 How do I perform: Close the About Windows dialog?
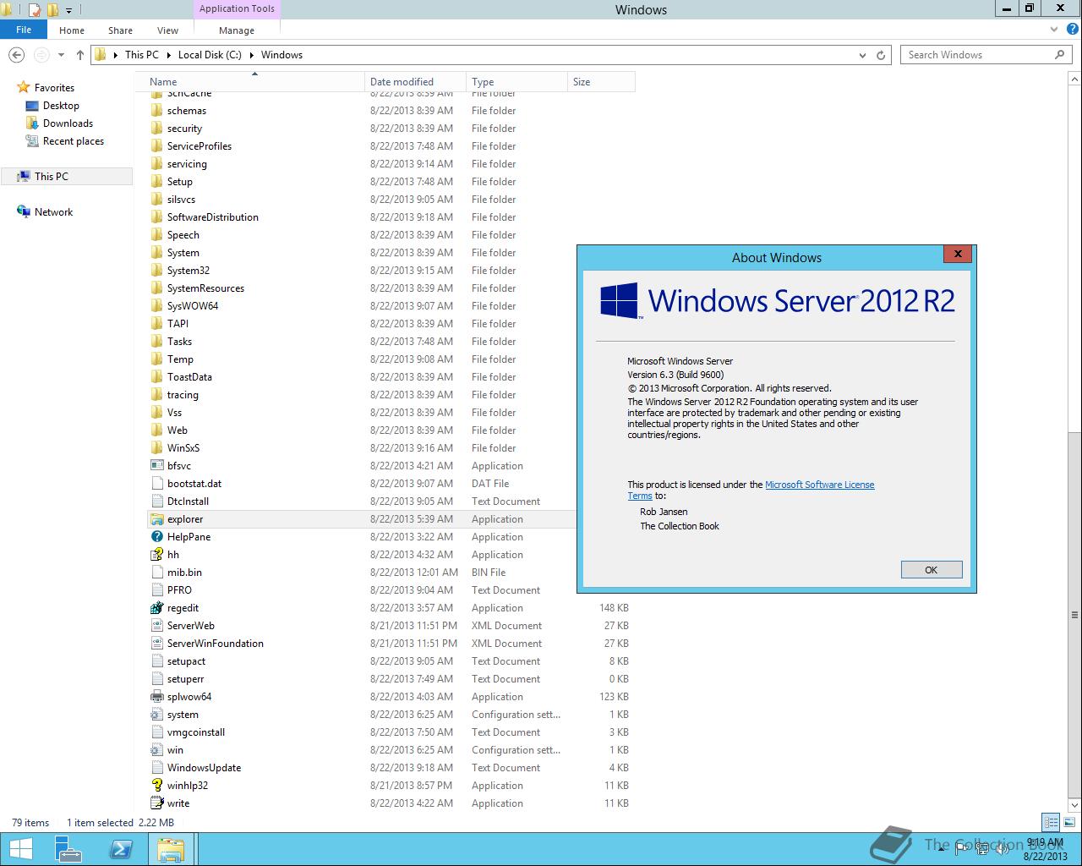click(x=957, y=254)
